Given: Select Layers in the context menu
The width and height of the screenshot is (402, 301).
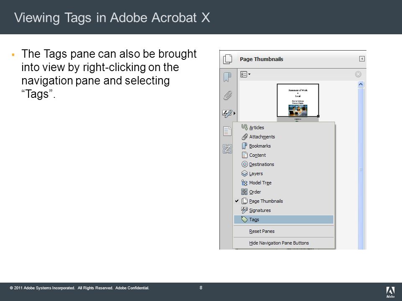Looking at the screenshot, I should 283,173.
